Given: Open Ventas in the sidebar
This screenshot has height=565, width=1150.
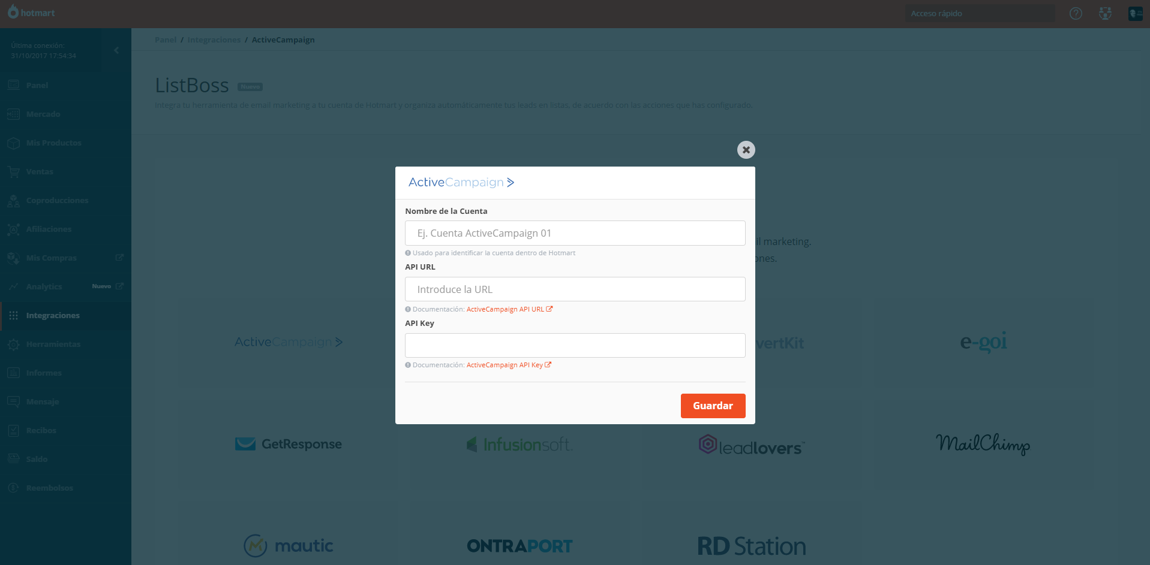Looking at the screenshot, I should point(65,171).
